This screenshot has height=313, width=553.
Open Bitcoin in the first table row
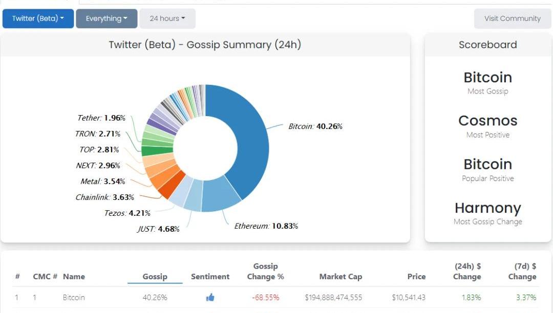[x=74, y=297]
